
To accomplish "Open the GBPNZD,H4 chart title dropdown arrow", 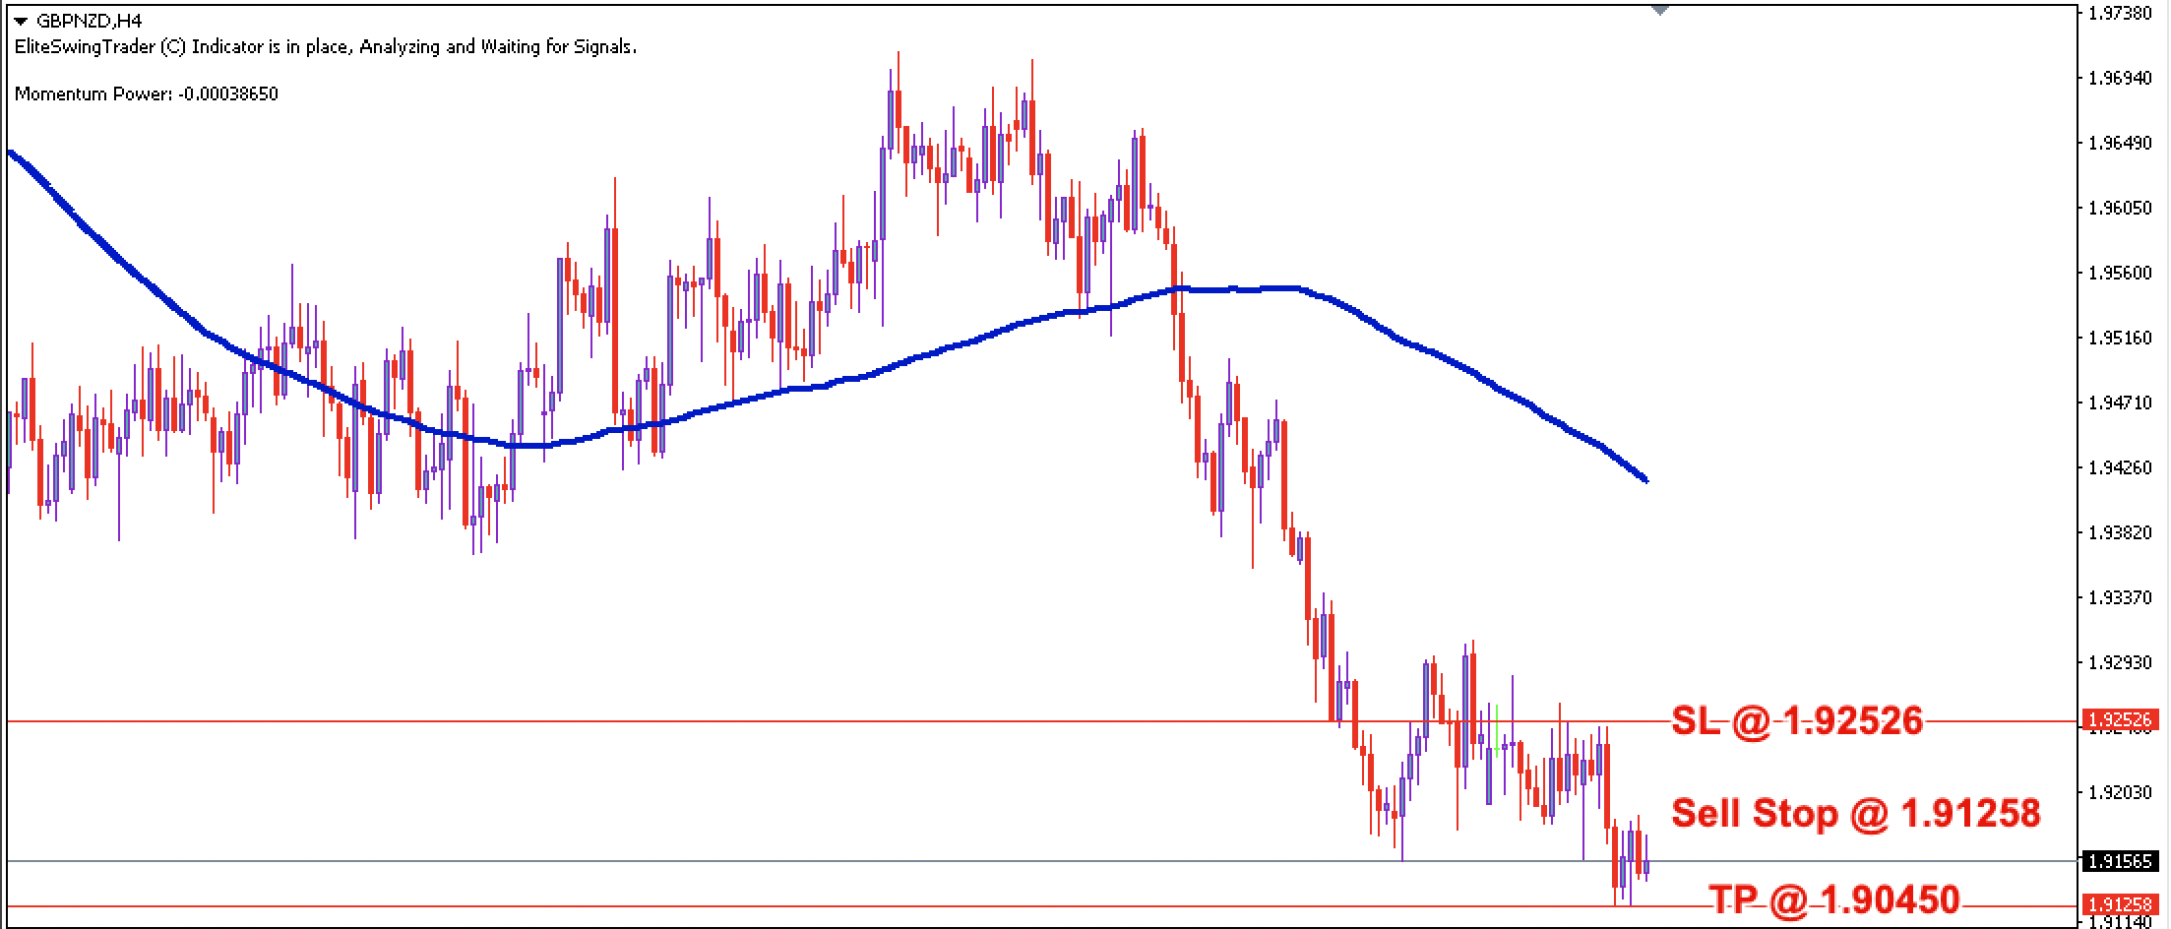I will [x=22, y=21].
